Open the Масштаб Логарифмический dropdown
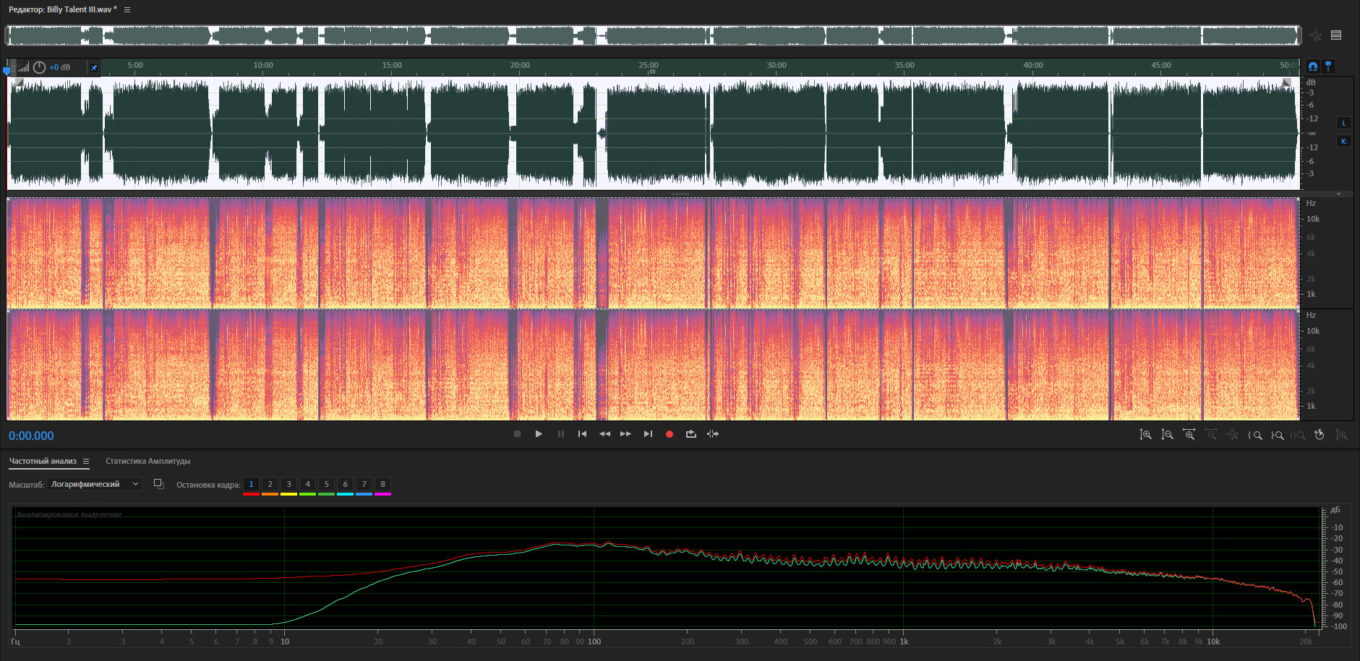 pyautogui.click(x=94, y=484)
